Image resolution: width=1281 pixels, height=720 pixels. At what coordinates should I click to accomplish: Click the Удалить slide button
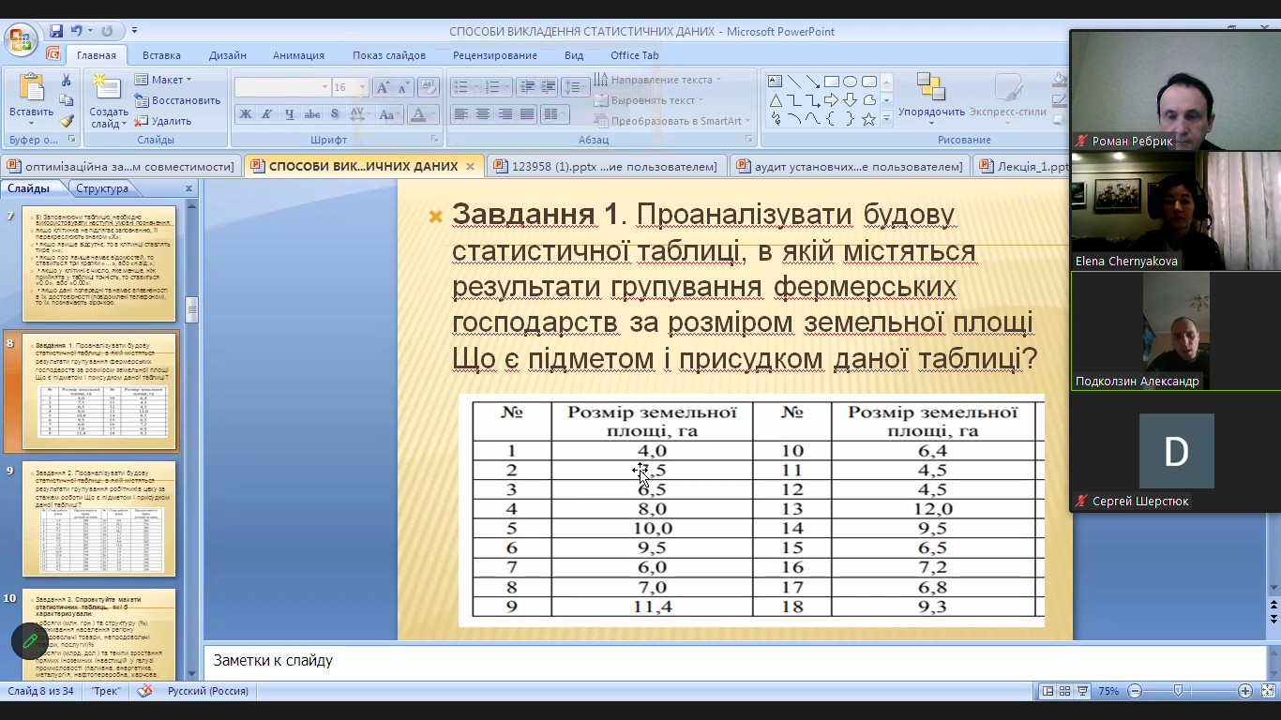163,121
